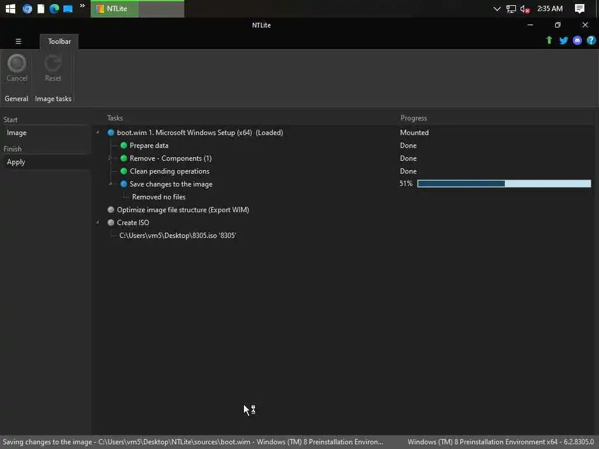
Task: Open the hamburger menu
Action: pos(18,42)
